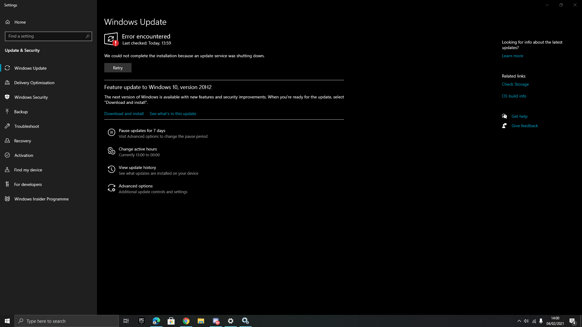Click Download and install link
Image resolution: width=582 pixels, height=327 pixels.
tap(124, 114)
